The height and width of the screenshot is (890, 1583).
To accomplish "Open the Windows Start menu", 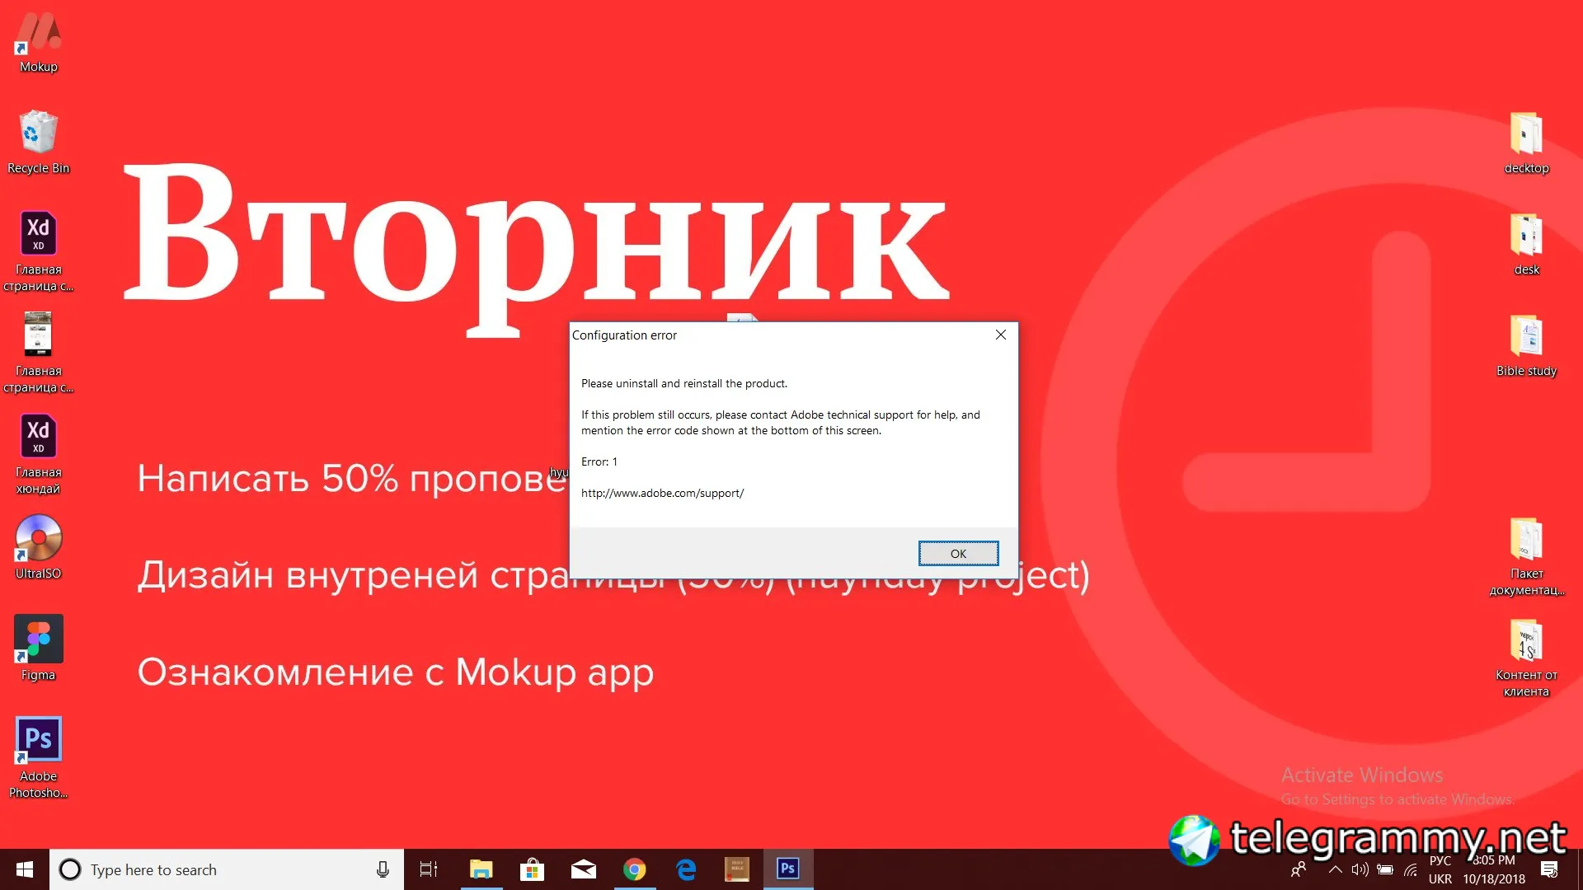I will (25, 869).
